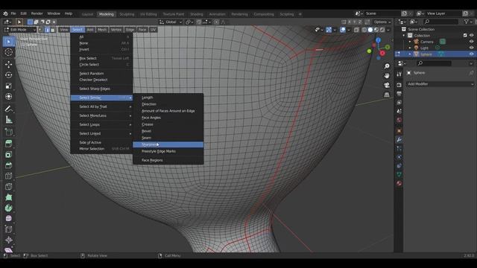Screen dimensions: 477x268
Task: Click the red X axis gizmo ball
Action: click(382, 53)
